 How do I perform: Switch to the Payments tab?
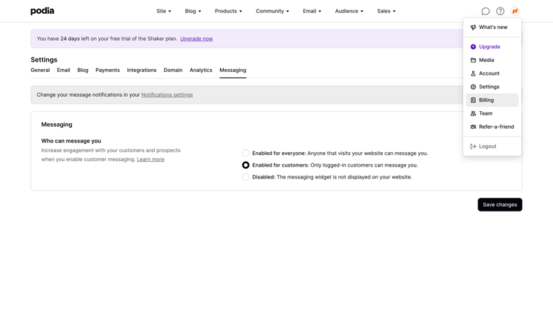(x=108, y=71)
